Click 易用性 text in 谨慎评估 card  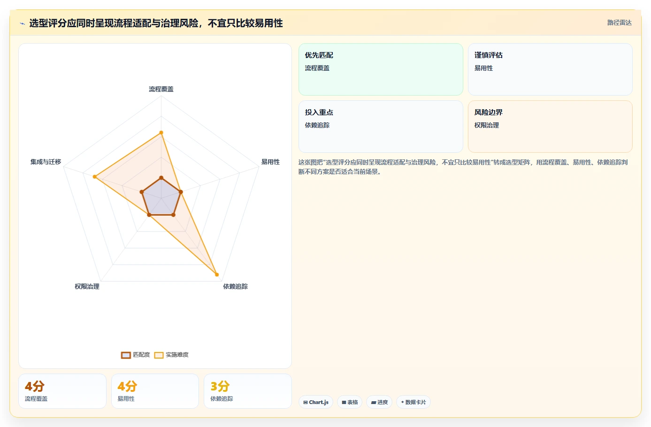pos(483,68)
